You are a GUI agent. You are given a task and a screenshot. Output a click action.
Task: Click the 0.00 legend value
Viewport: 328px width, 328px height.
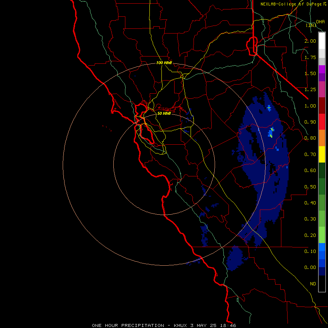pos(310,268)
